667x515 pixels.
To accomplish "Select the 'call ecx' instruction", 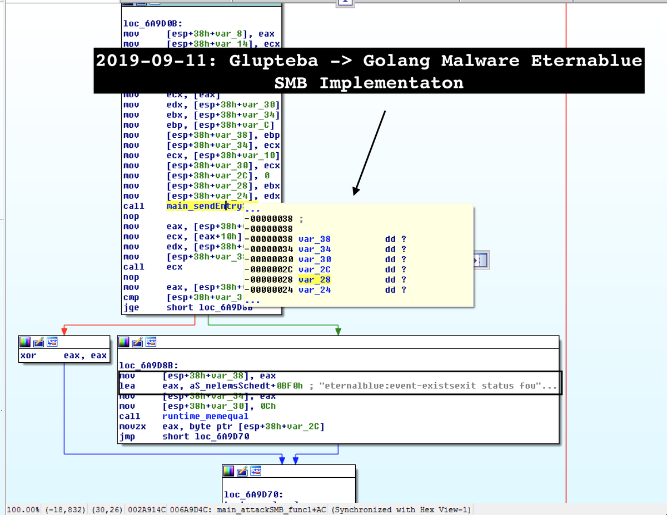I will point(153,267).
